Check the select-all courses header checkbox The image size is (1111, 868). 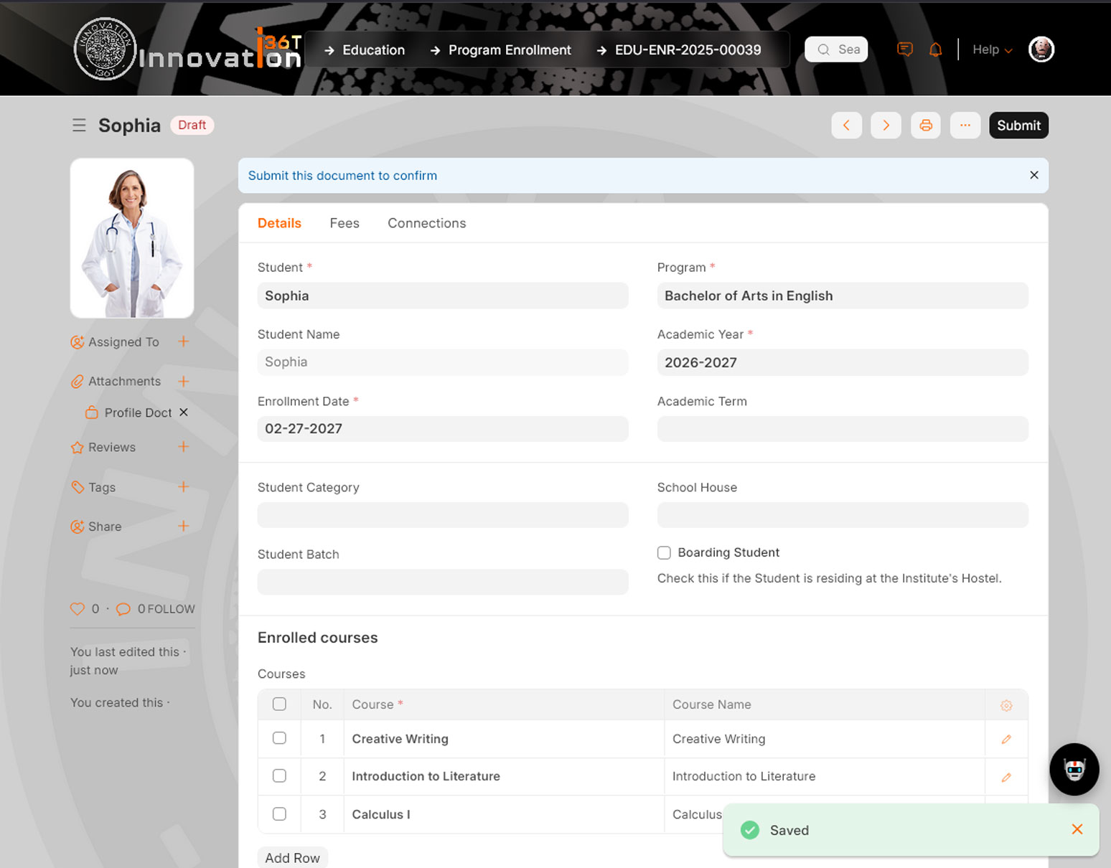(x=279, y=704)
